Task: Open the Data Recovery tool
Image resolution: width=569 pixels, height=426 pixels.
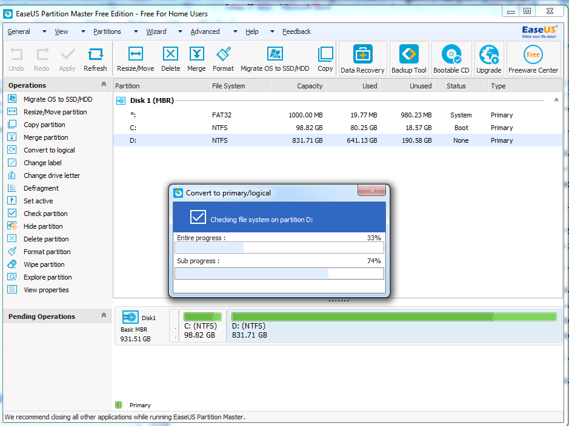Action: 362,59
